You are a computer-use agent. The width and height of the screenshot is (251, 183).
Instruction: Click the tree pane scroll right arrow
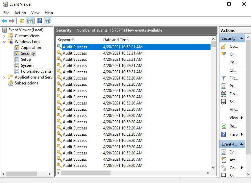50,174
